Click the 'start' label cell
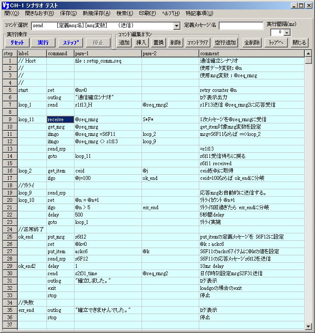Screen dimensions: 315x333 (32, 90)
